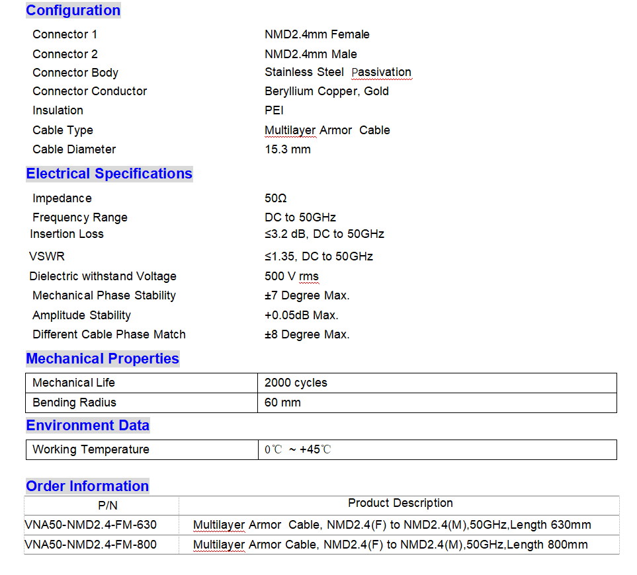Select the Impedance label
The height and width of the screenshot is (575, 637).
[62, 198]
